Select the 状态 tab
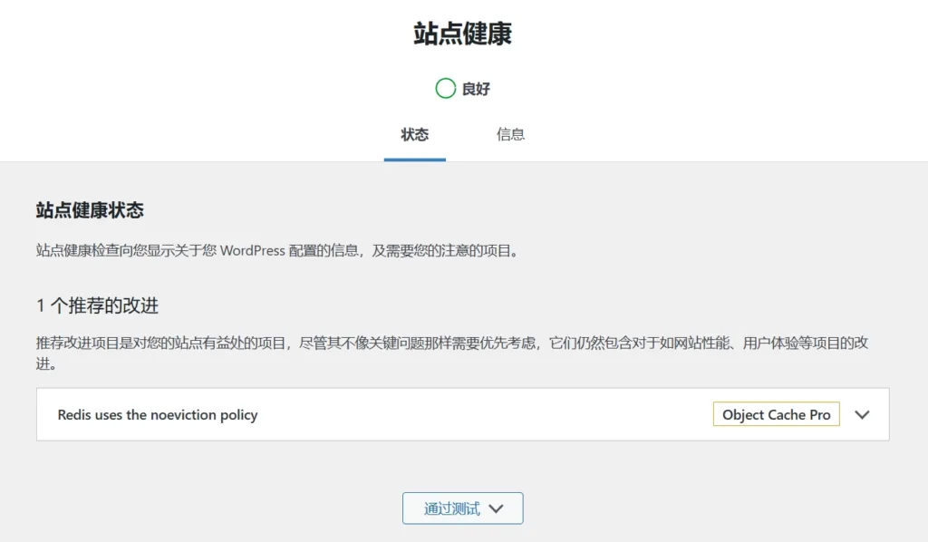The width and height of the screenshot is (928, 542). pyautogui.click(x=414, y=134)
